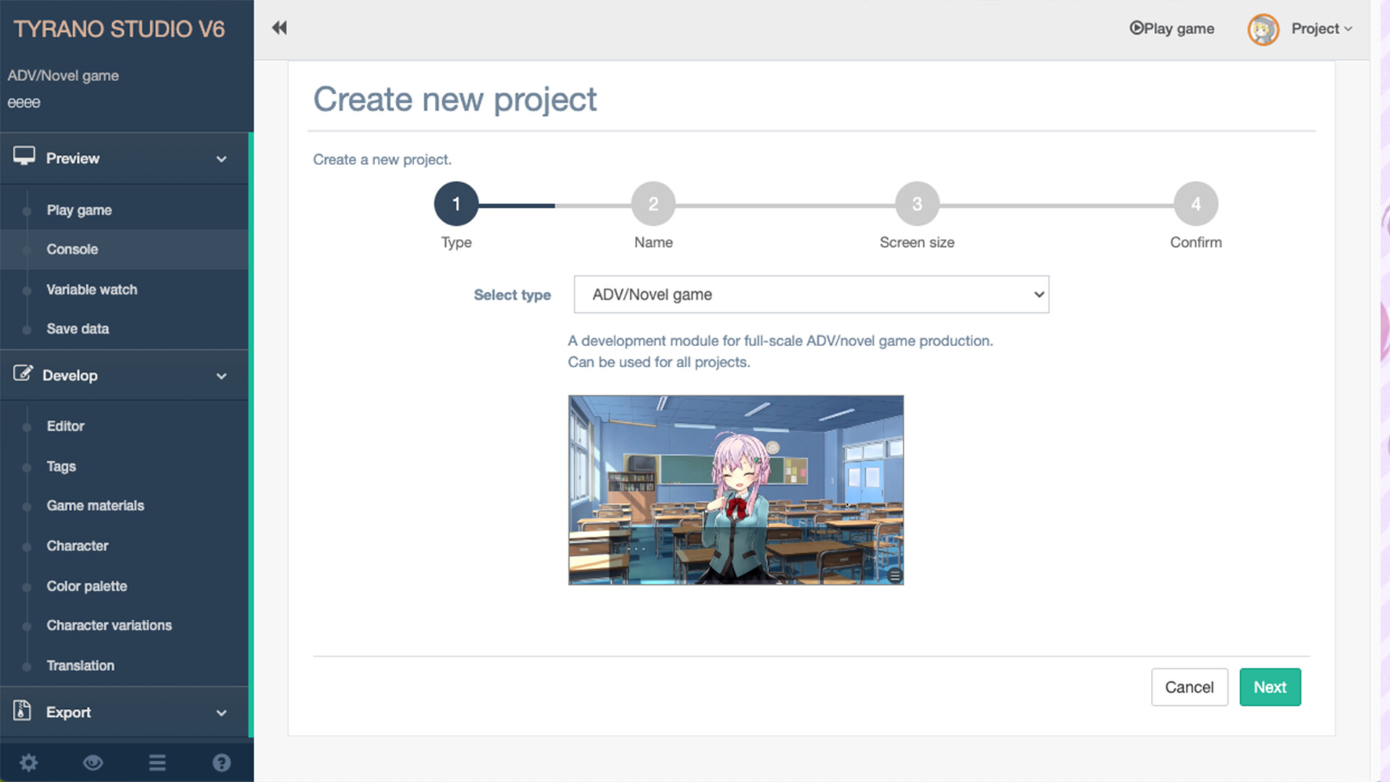Image resolution: width=1390 pixels, height=782 pixels.
Task: Collapse the Develop section
Action: pyautogui.click(x=221, y=376)
